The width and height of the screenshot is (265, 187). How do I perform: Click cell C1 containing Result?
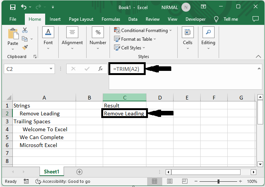point(125,106)
